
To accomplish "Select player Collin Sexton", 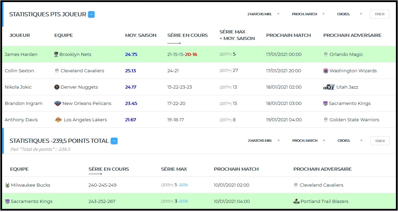I will pyautogui.click(x=19, y=71).
